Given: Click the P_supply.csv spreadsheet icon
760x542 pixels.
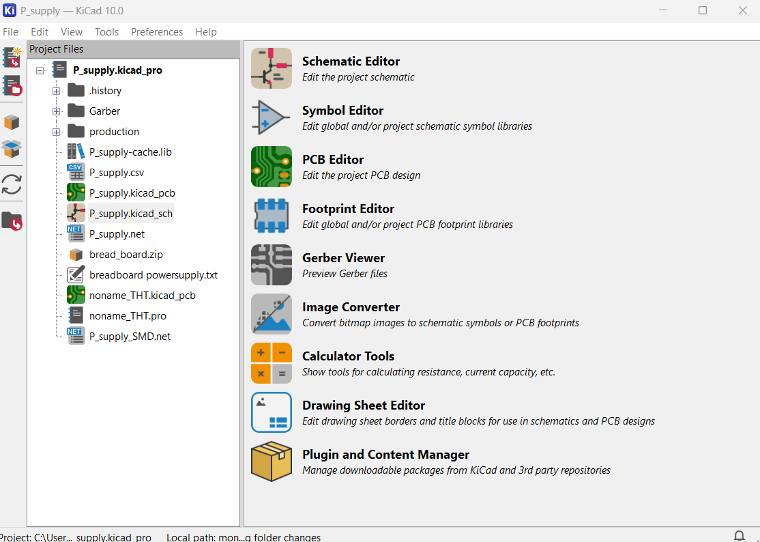Looking at the screenshot, I should click(x=76, y=173).
